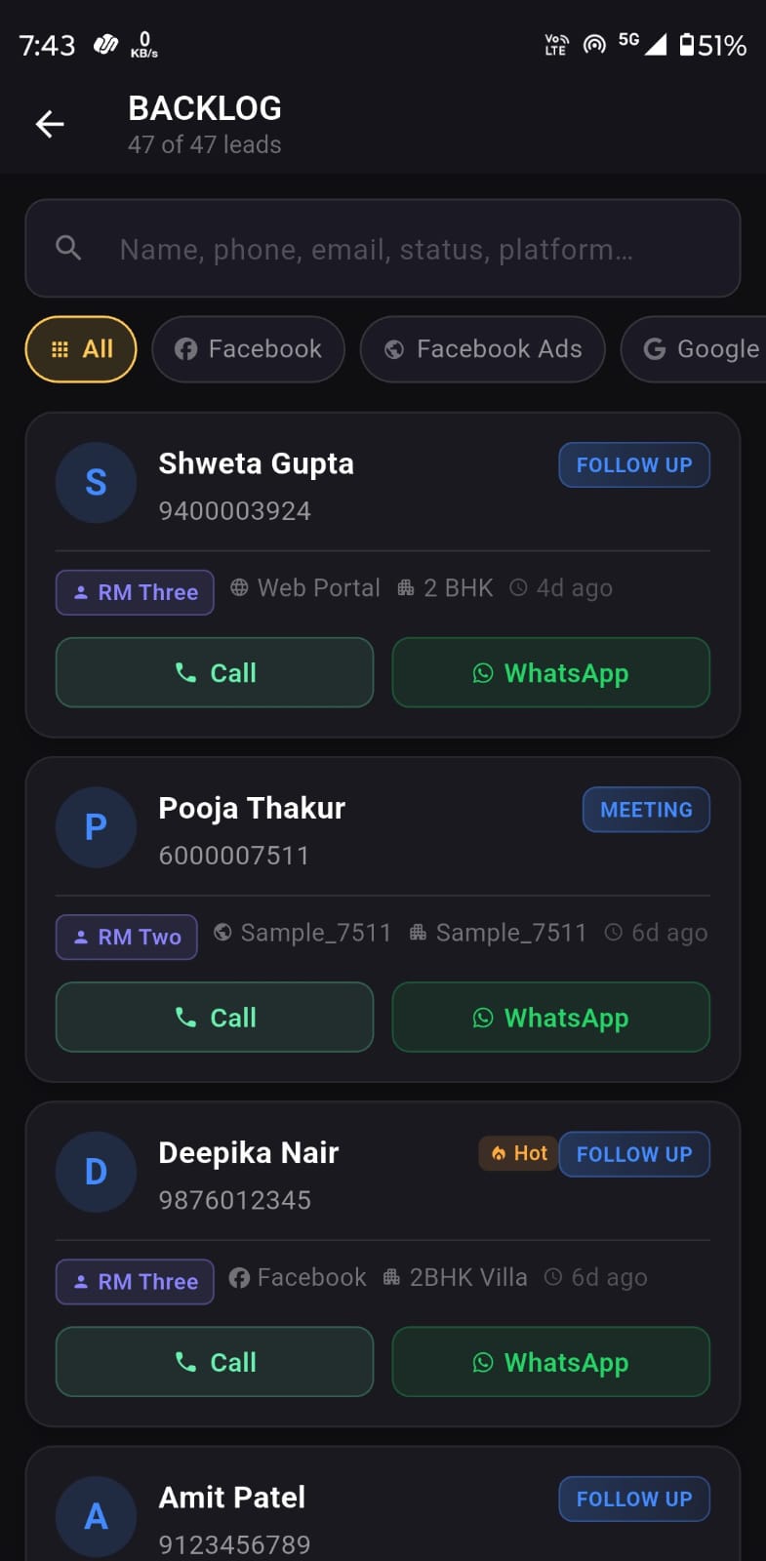Viewport: 766px width, 1561px height.
Task: Tap the search magnifier icon
Action: coord(68,248)
